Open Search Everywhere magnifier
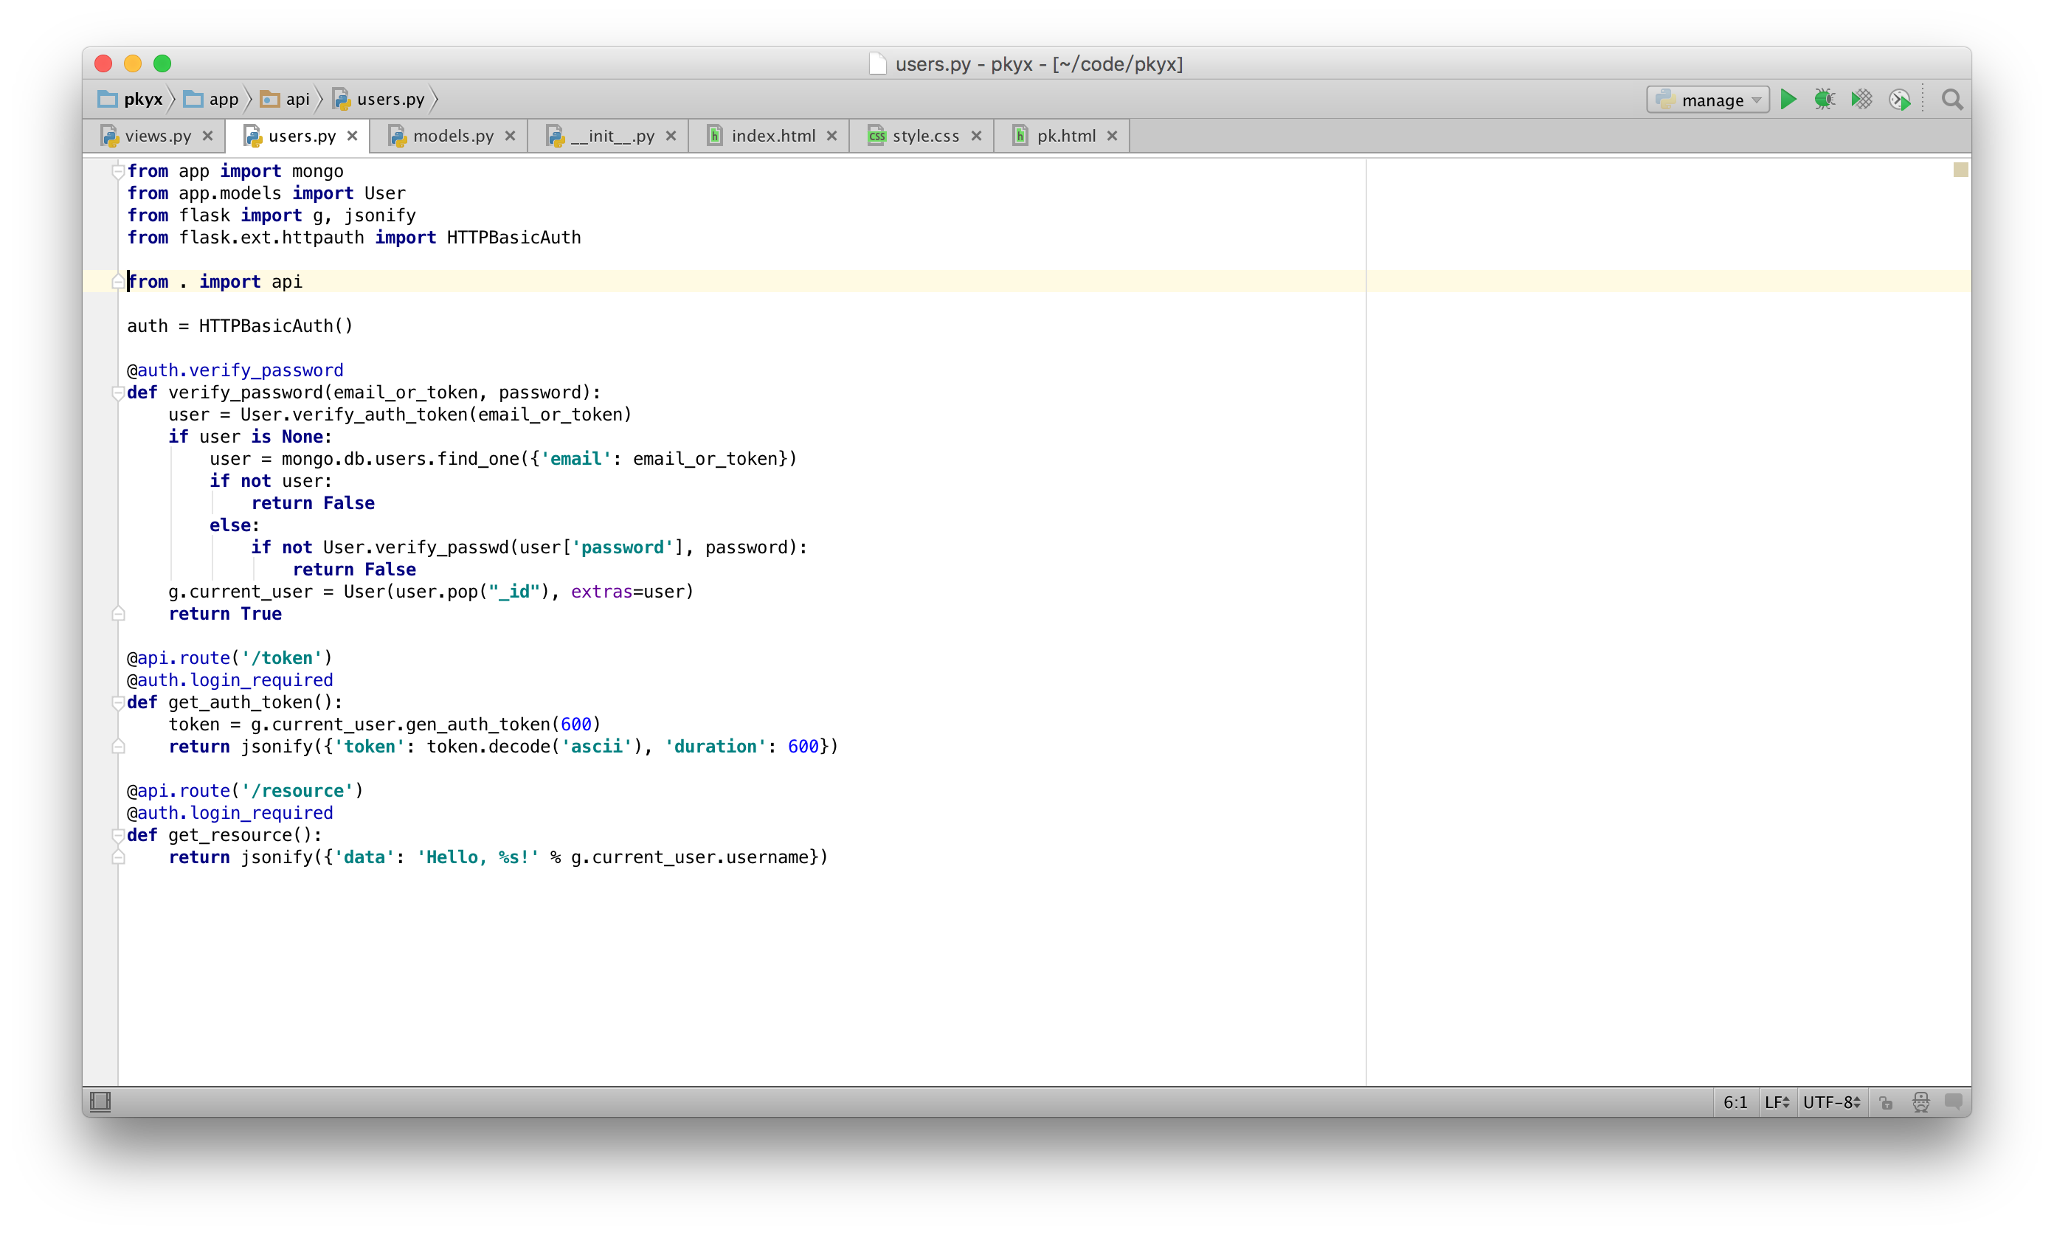The image size is (2054, 1235). 1951,100
